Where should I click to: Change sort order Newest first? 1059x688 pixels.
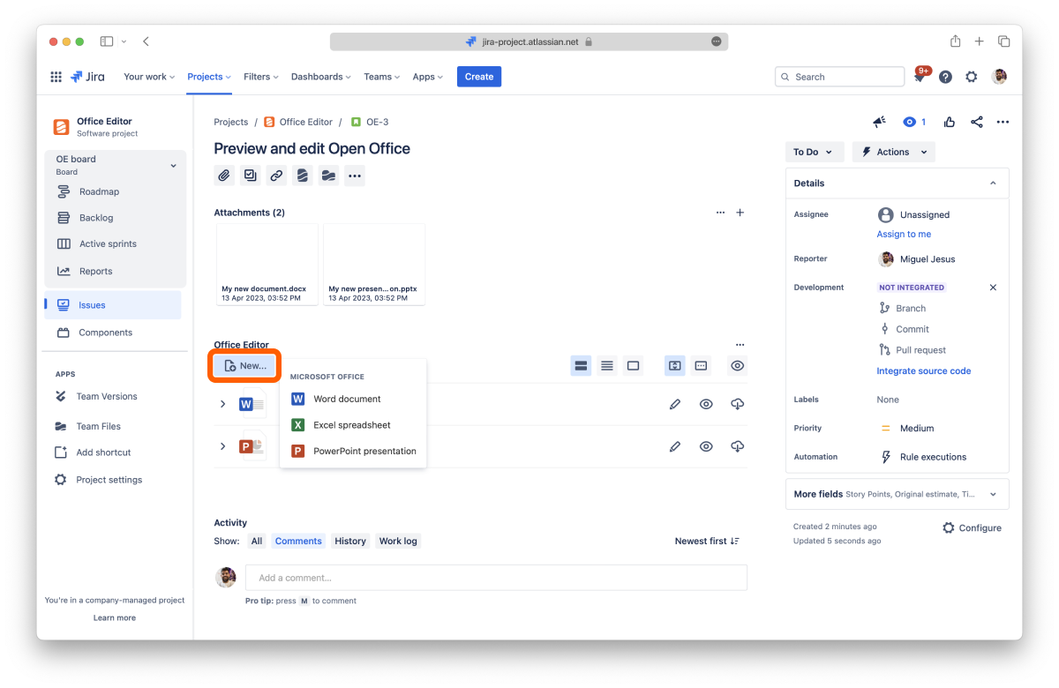(707, 541)
